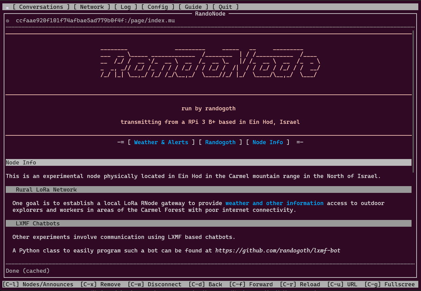Click the Reload shortcut

(x=300, y=284)
